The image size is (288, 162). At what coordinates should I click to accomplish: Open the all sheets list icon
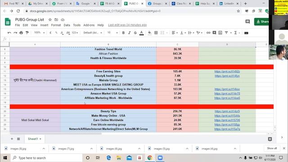point(18,139)
